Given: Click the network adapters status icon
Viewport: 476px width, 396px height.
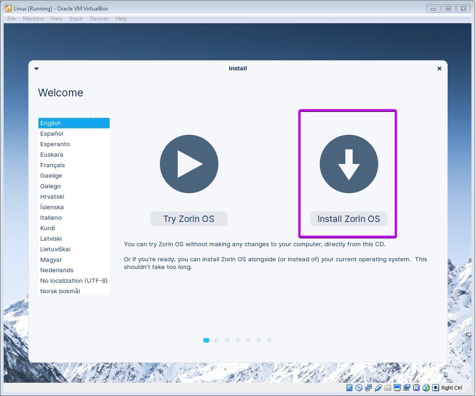Looking at the screenshot, I should pyautogui.click(x=369, y=387).
